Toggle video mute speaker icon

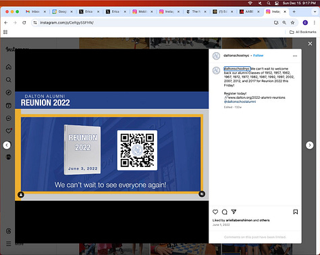tap(202, 193)
